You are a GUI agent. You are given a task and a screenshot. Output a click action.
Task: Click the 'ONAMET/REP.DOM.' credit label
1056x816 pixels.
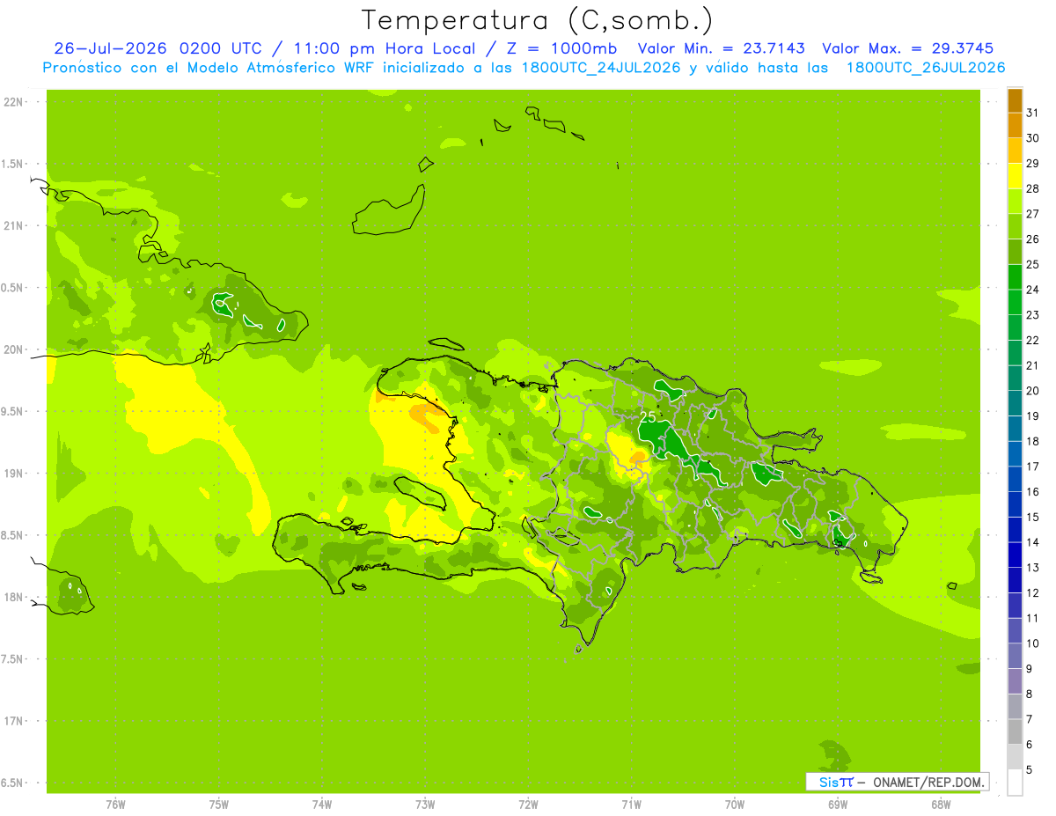[927, 782]
